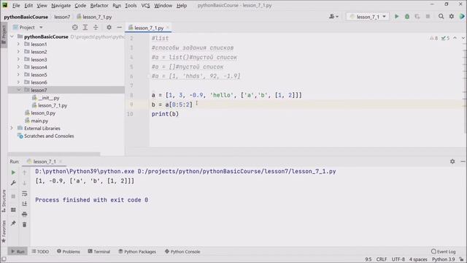
Task: Open Tools menu
Action: 131,5
